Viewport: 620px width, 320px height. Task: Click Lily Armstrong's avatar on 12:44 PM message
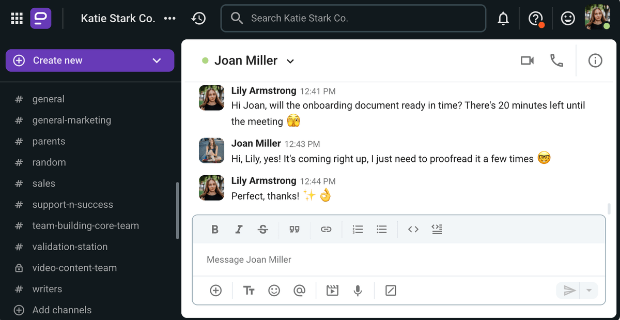[x=211, y=188]
